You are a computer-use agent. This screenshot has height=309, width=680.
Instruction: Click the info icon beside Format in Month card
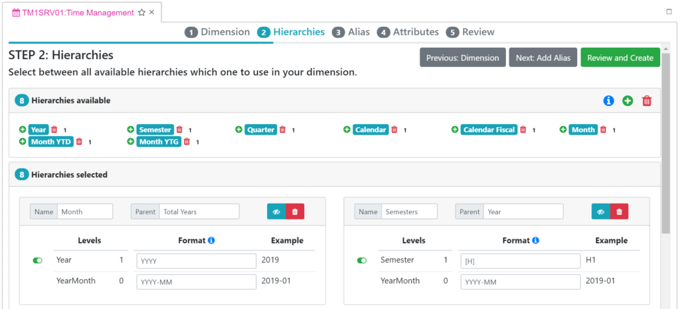tap(211, 241)
